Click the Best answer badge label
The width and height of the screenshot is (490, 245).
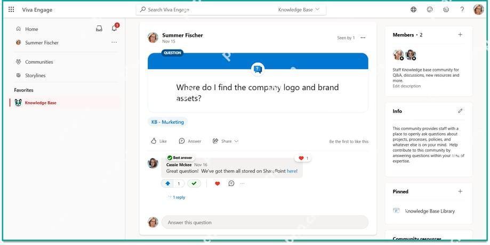pos(180,158)
